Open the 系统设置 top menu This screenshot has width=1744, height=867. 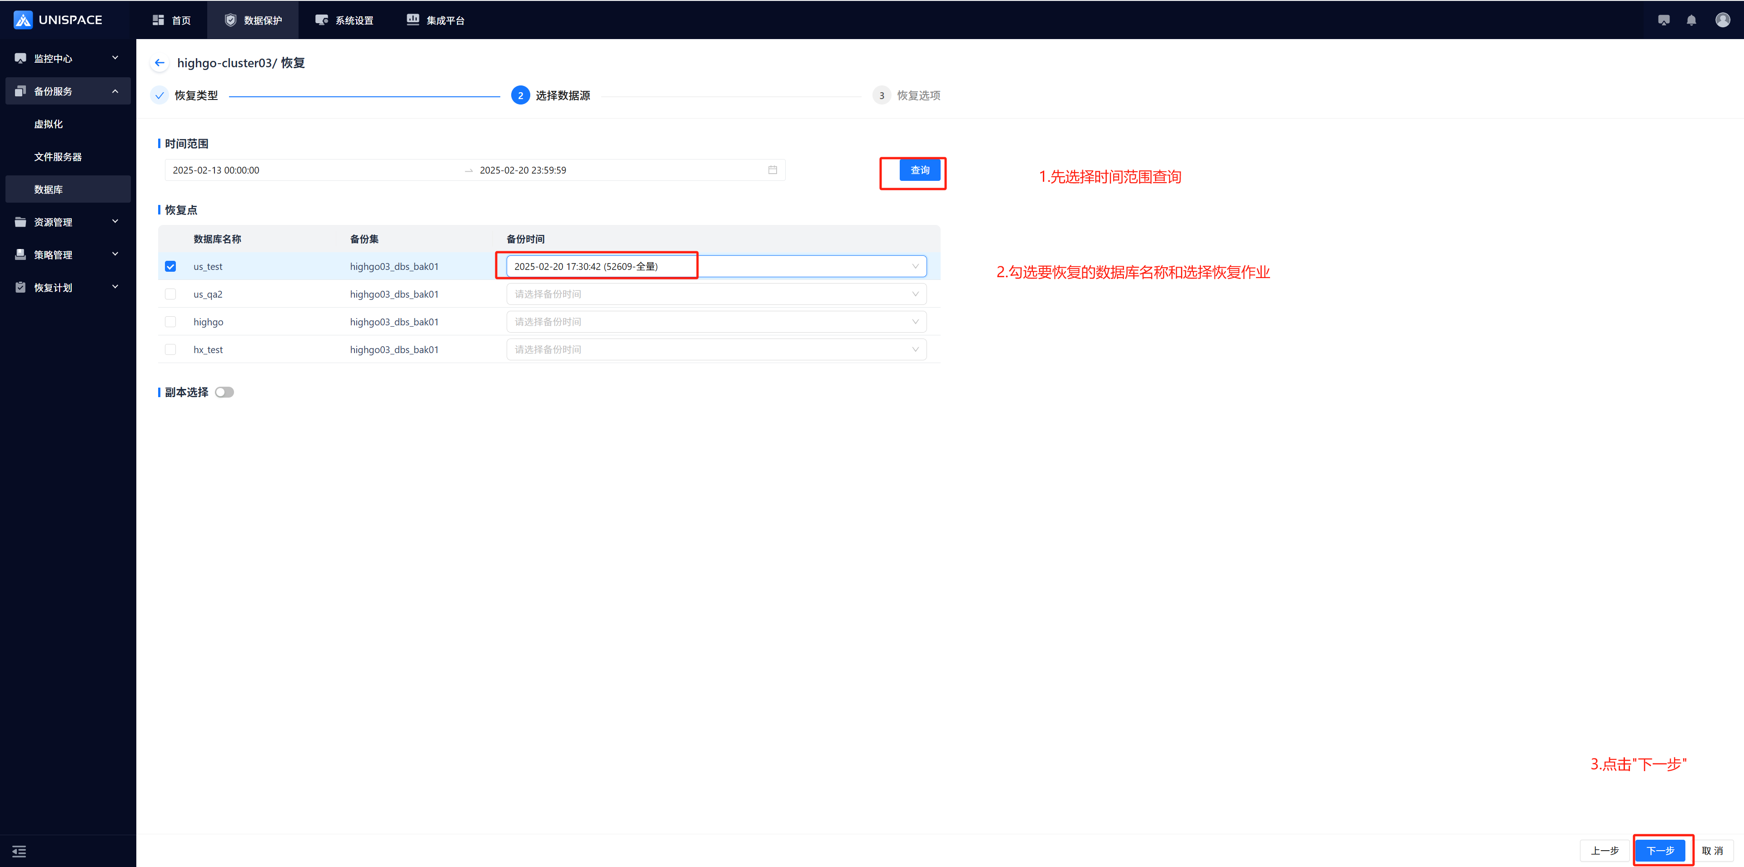(x=344, y=20)
